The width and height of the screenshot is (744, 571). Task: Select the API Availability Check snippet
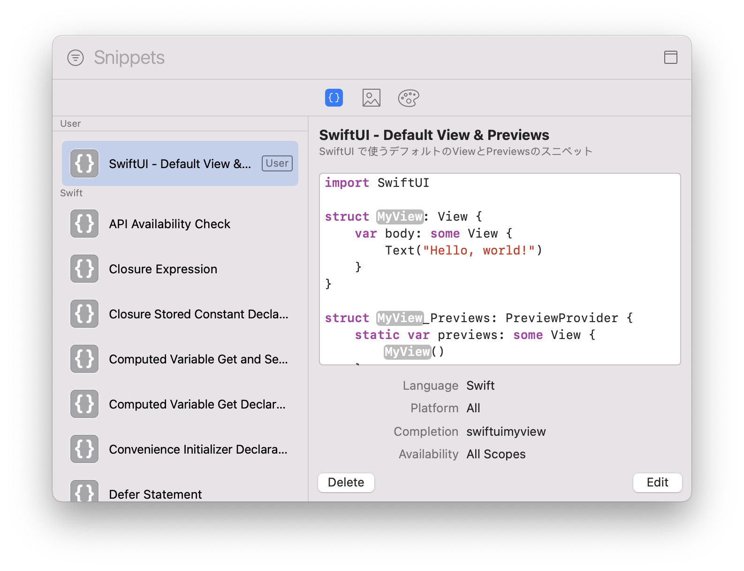(x=180, y=224)
